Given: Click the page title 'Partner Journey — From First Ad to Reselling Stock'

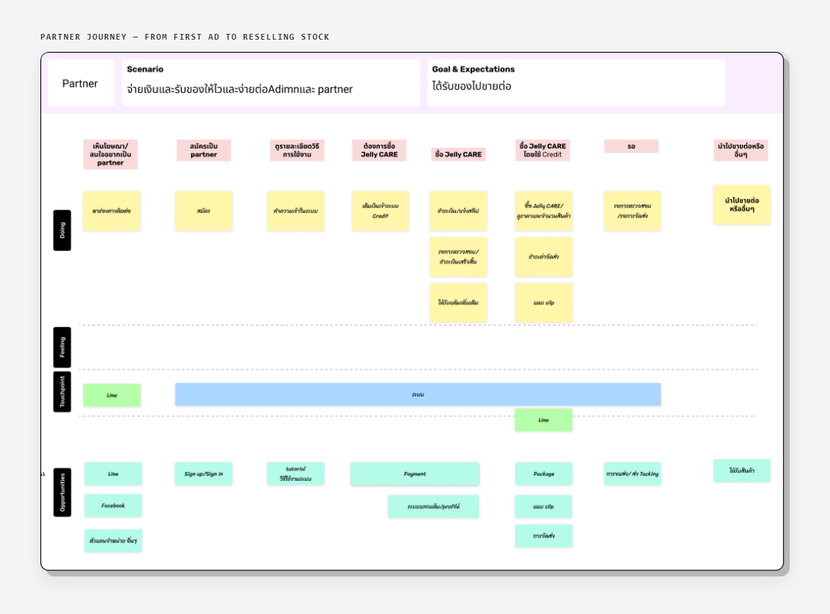Looking at the screenshot, I should coord(184,37).
